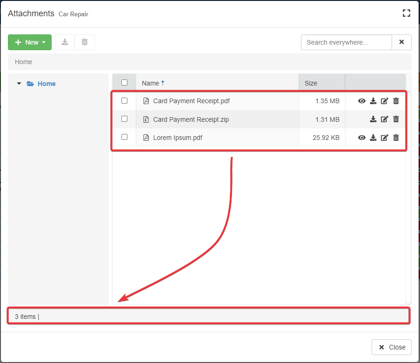Viewport: 420px width, 363px height.
Task: Select all files with header checkbox
Action: [x=124, y=83]
